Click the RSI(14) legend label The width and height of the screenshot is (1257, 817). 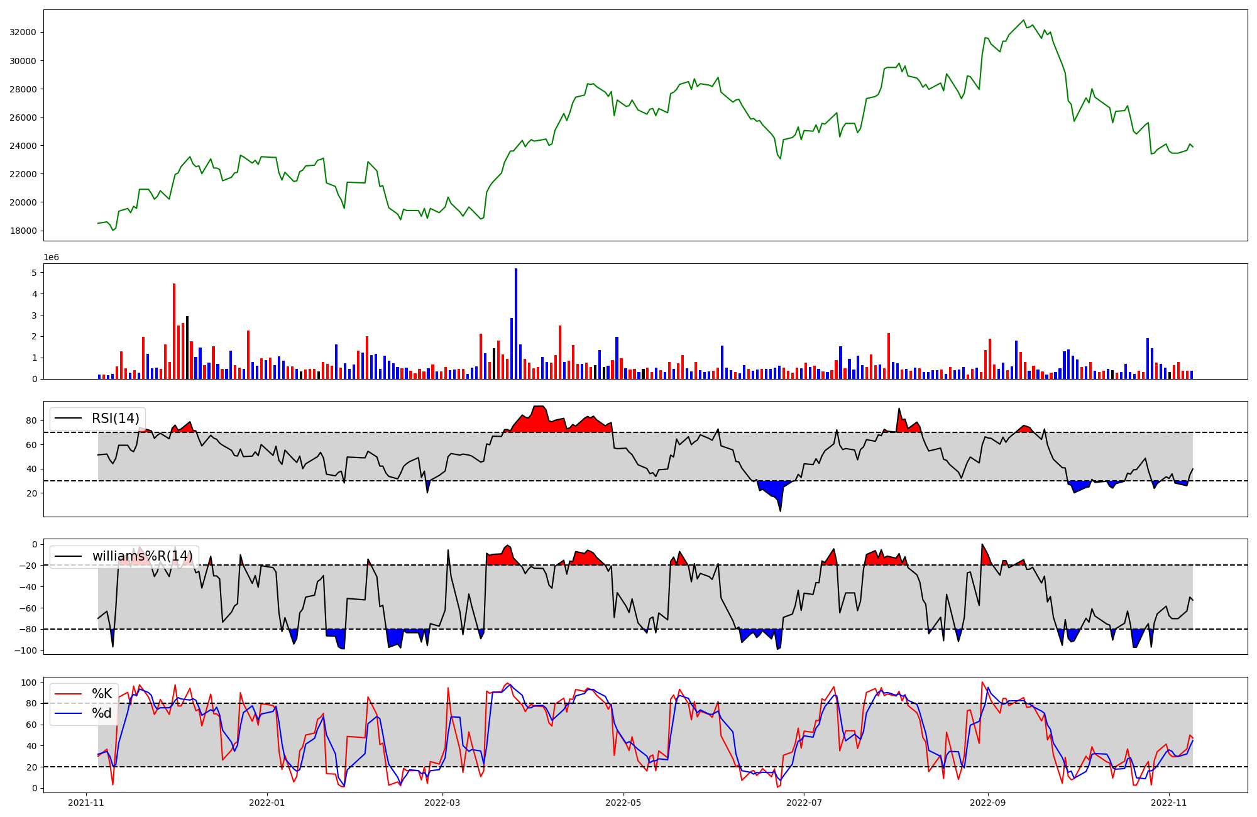pos(116,419)
